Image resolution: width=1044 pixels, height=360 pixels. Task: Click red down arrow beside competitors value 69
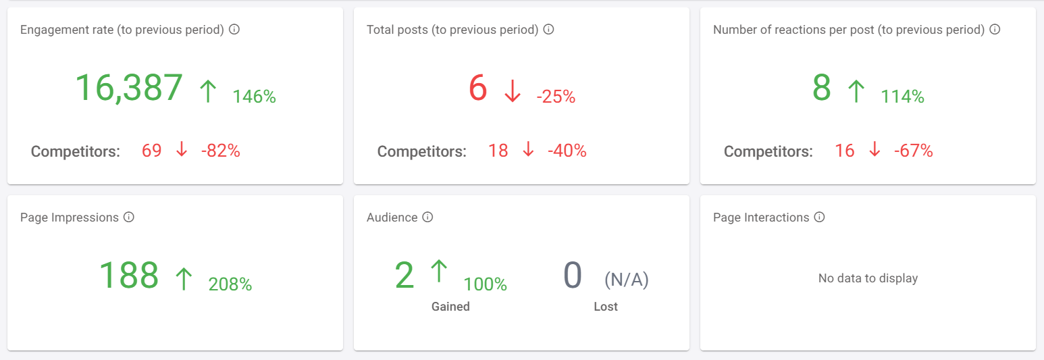pyautogui.click(x=181, y=149)
